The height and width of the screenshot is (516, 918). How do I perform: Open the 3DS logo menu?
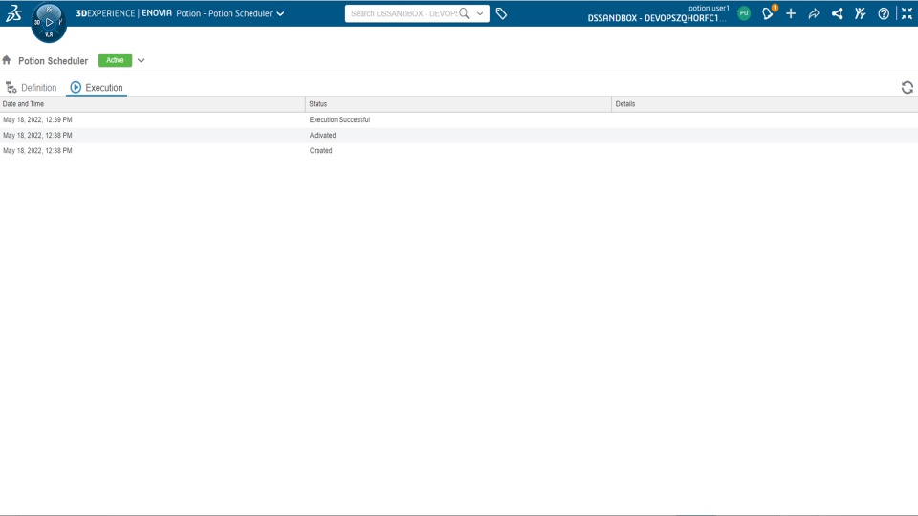pyautogui.click(x=13, y=12)
